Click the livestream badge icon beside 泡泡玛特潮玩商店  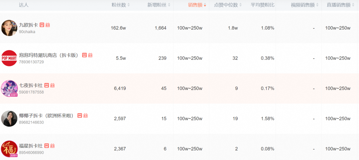90,55
